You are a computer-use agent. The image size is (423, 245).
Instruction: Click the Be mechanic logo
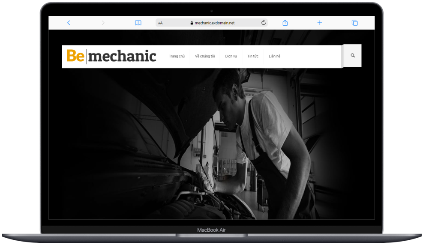click(111, 56)
